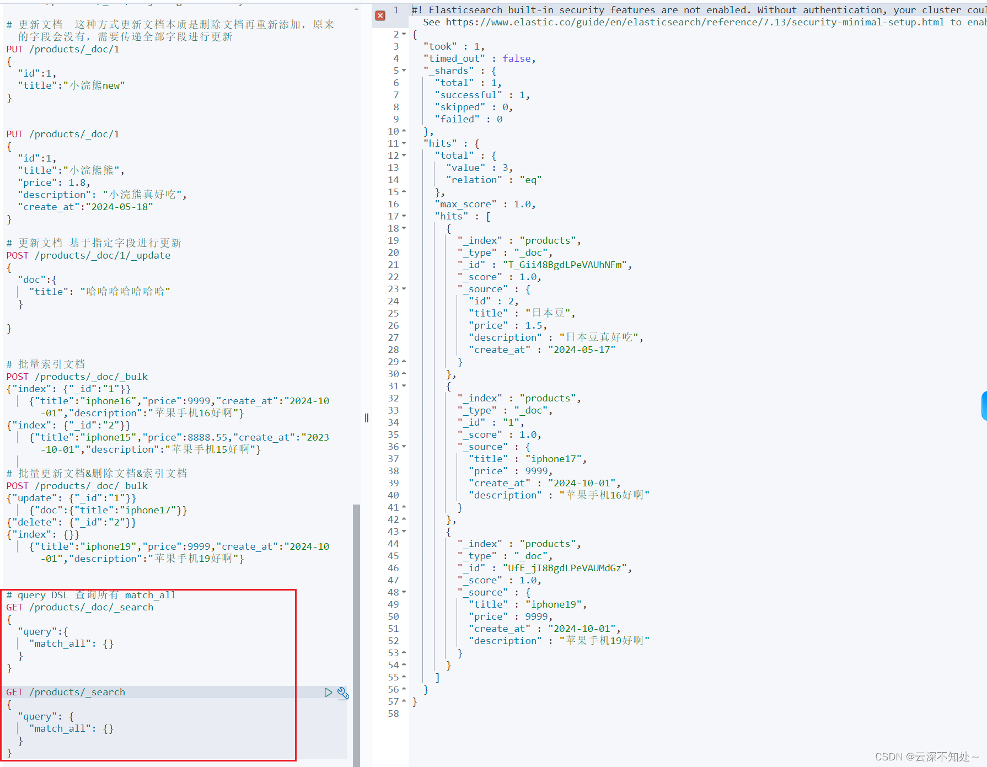This screenshot has width=987, height=767.
Task: Click the "create_at":"2024-05-18" line
Action: click(x=85, y=207)
